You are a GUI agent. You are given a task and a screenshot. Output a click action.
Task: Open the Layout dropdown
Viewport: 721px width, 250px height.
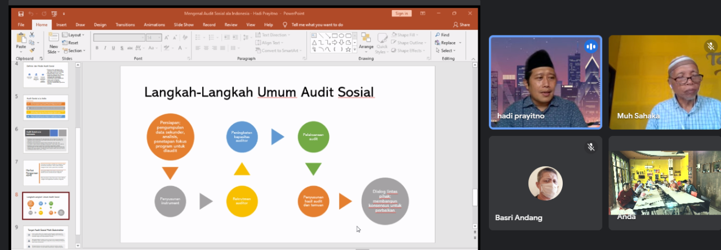pyautogui.click(x=73, y=35)
